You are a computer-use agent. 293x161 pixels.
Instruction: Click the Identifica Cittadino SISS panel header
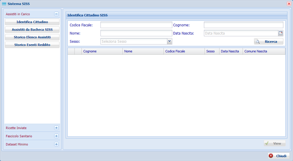click(176, 15)
